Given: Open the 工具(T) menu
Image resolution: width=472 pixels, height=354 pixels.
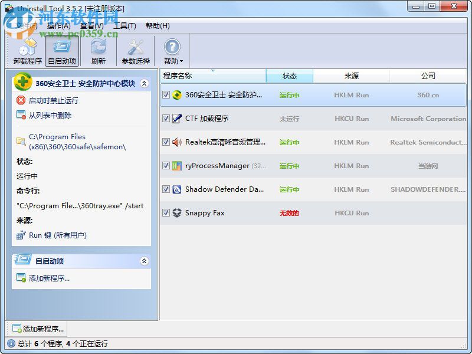Looking at the screenshot, I should 122,26.
